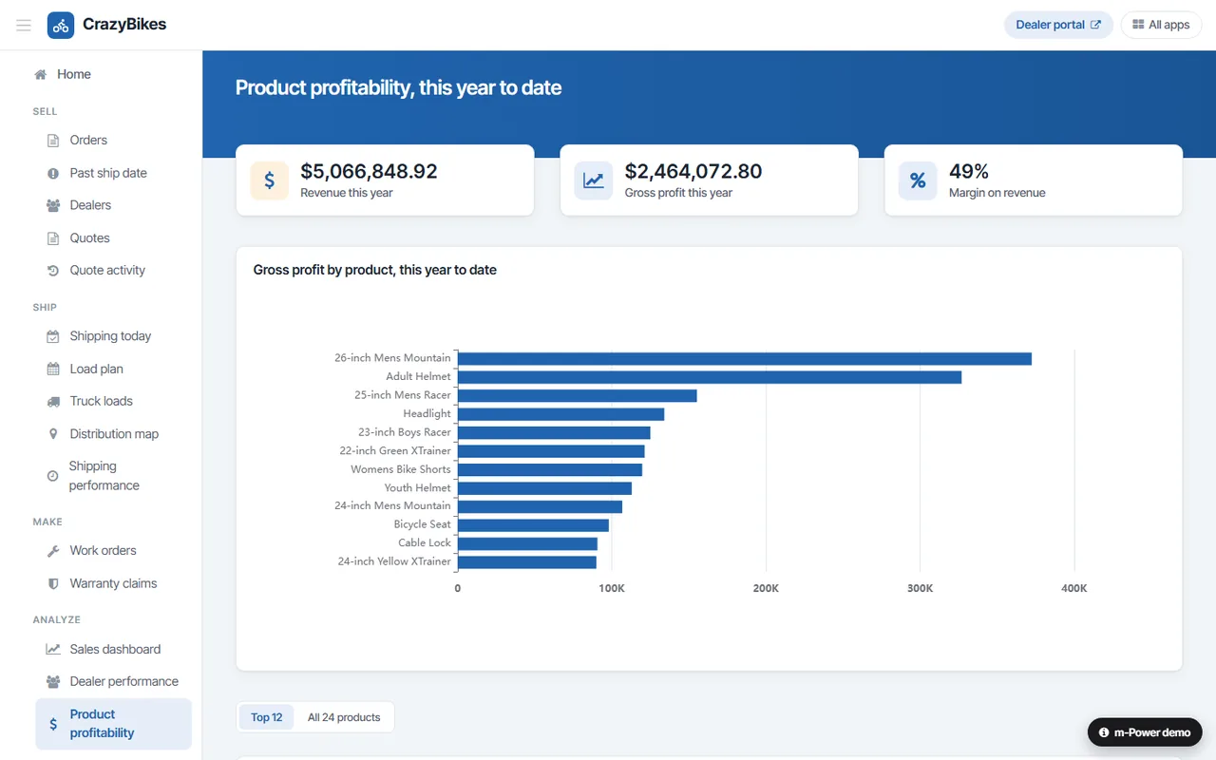Click the Shipping today calendar-check icon
This screenshot has width=1216, height=760.
53,336
